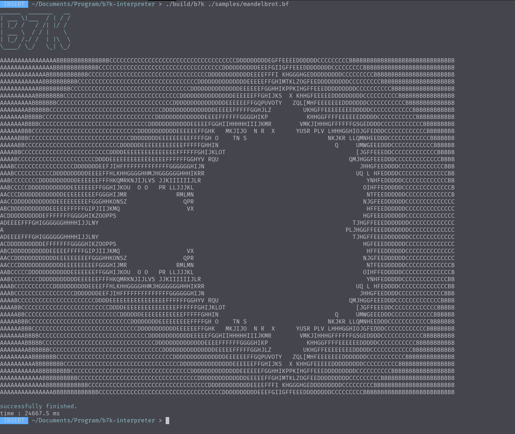This screenshot has height=434, width=515.
Task: Click the 'successfully finished.' message
Action: (38, 406)
